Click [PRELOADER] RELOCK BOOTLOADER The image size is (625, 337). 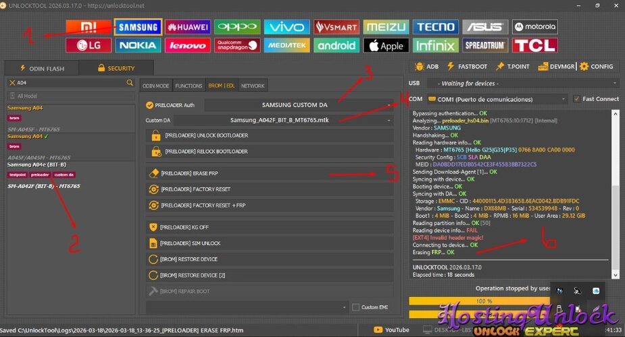[270, 152]
